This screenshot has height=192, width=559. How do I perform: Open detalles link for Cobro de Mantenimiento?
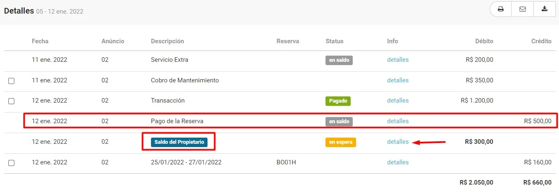point(398,80)
